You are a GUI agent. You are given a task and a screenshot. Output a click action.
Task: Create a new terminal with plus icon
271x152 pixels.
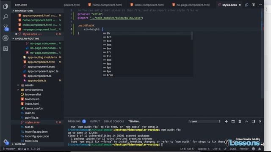[226, 122]
